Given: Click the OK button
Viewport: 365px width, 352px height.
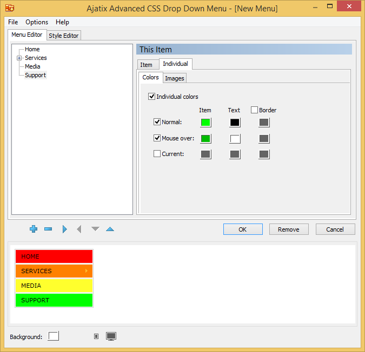Looking at the screenshot, I should [x=243, y=229].
